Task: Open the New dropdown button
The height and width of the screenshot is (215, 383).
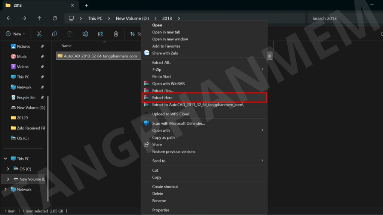Action: click(x=16, y=34)
